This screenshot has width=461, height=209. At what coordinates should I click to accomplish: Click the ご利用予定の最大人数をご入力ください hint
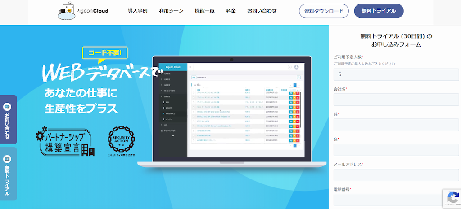point(364,64)
